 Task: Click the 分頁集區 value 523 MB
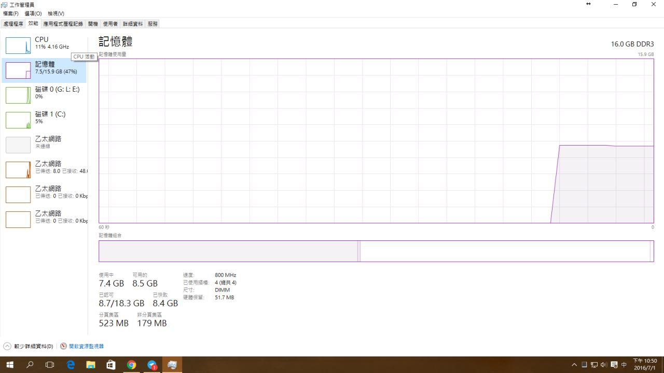(114, 323)
